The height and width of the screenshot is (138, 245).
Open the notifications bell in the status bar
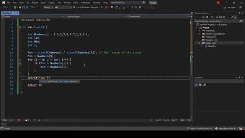point(240,128)
